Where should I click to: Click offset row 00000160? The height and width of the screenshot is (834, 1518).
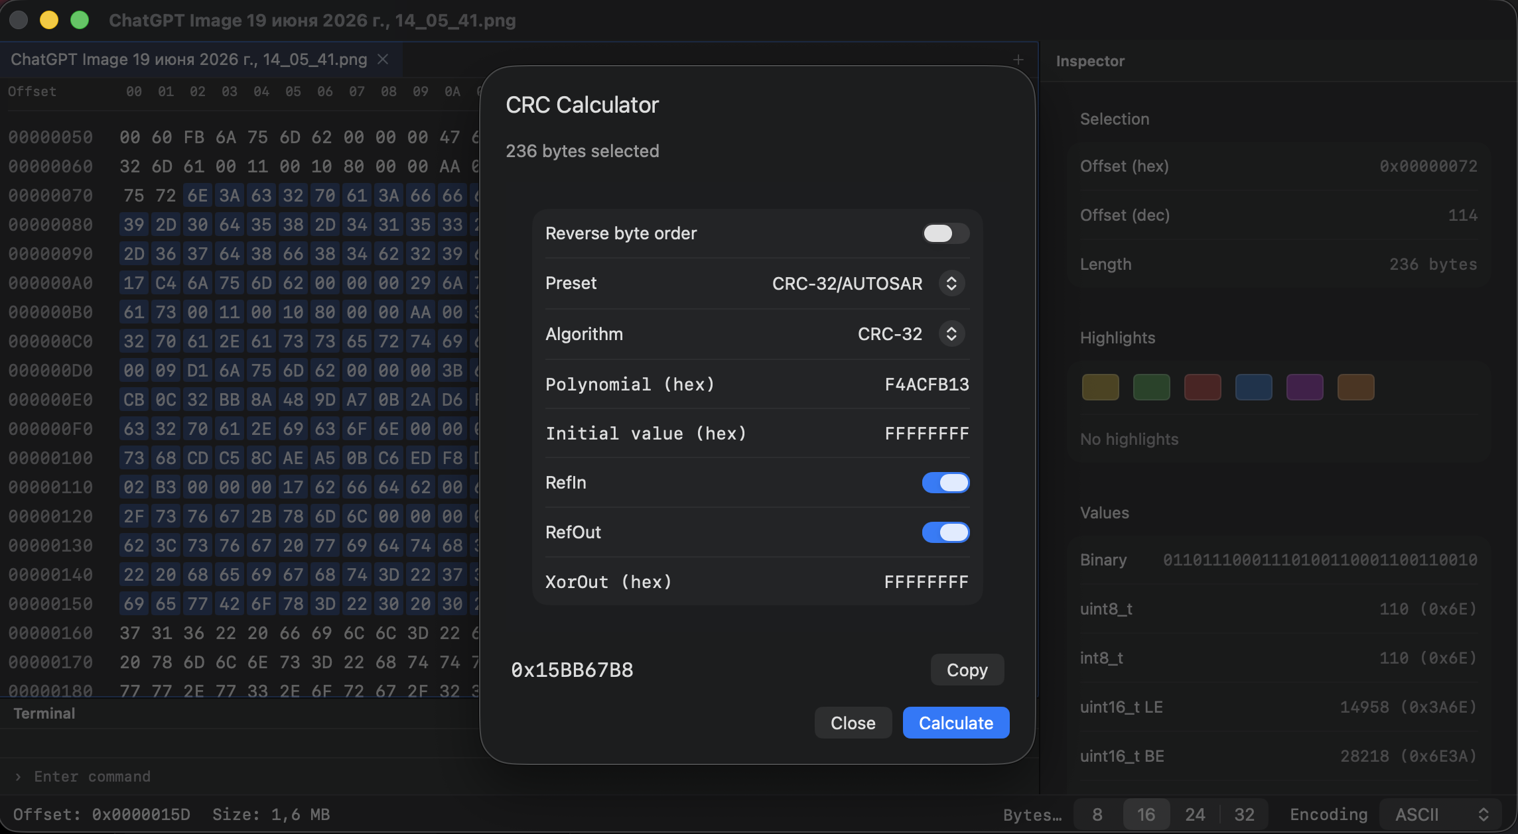50,633
